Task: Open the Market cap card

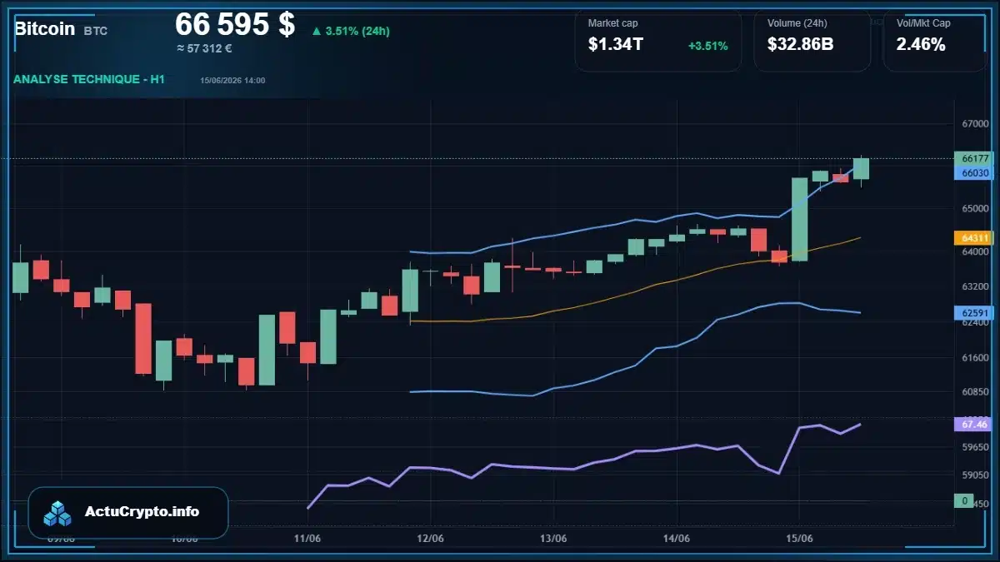Action: tap(657, 40)
